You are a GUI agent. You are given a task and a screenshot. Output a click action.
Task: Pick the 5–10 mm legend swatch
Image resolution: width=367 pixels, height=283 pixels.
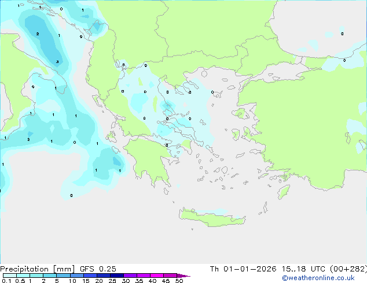(x=63, y=275)
